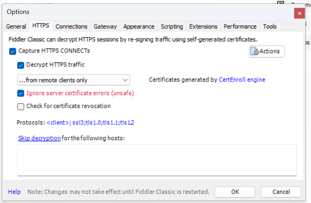Click the CertEnroll engine link
This screenshot has width=311, height=203.
click(242, 80)
